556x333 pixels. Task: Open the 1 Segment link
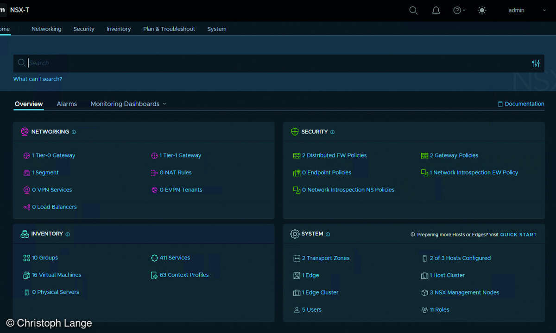pos(45,173)
